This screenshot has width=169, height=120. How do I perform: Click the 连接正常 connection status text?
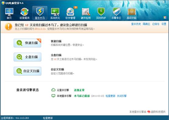pyautogui.click(x=79, y=90)
